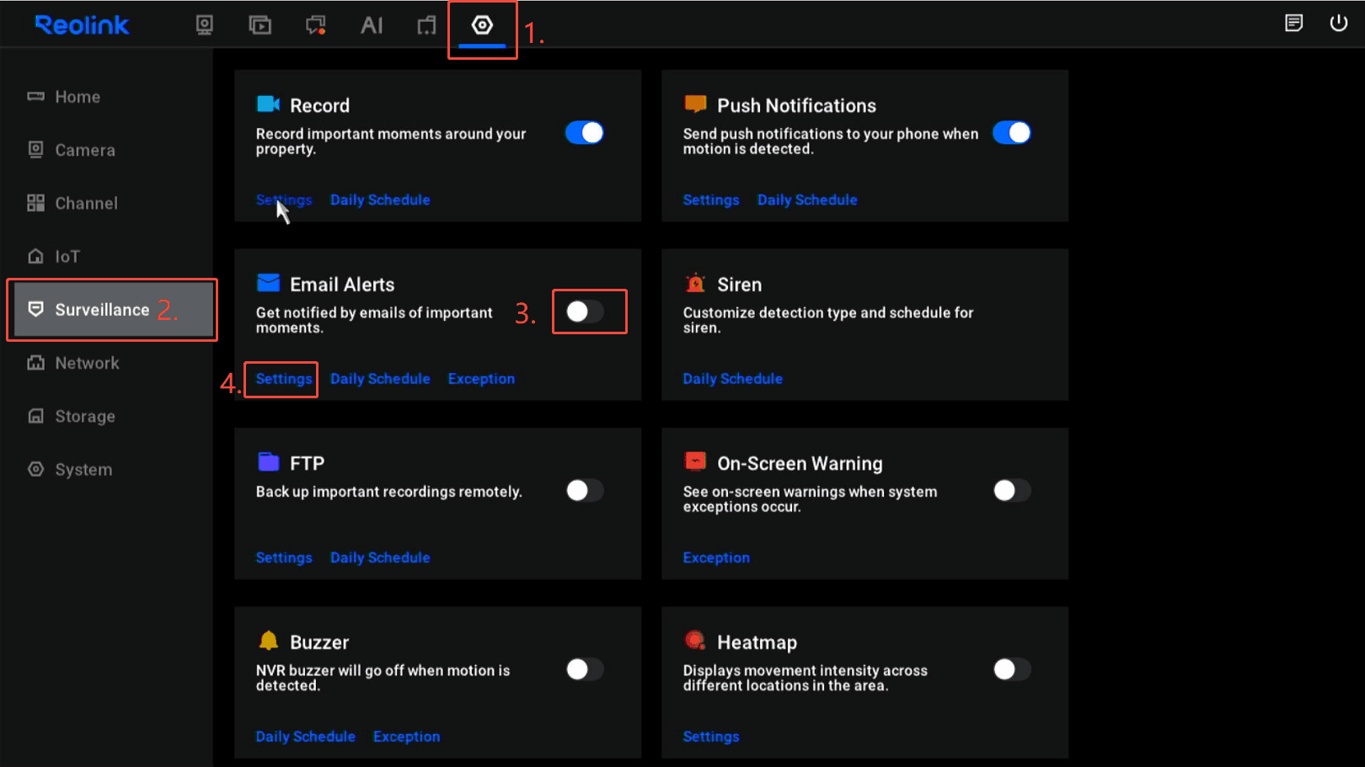
Task: Open the playback icon in top bar
Action: pyautogui.click(x=260, y=25)
